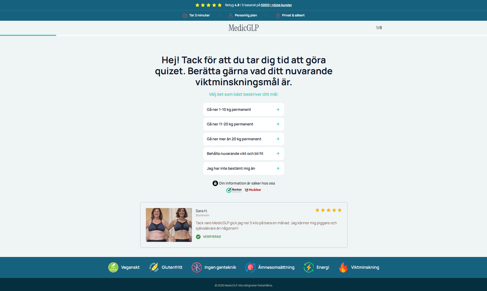Click the Gluten Free wheat icon

[x=154, y=267]
